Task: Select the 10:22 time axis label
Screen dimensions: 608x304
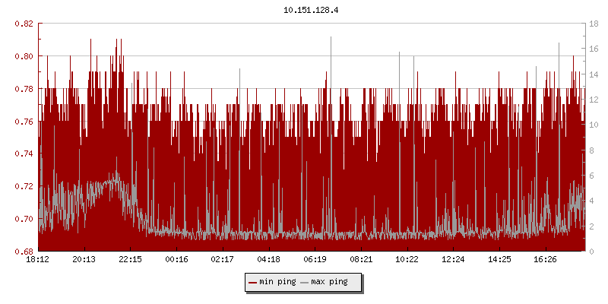Action: (407, 259)
